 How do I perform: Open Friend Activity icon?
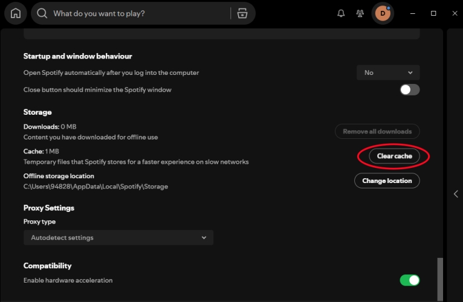(360, 13)
